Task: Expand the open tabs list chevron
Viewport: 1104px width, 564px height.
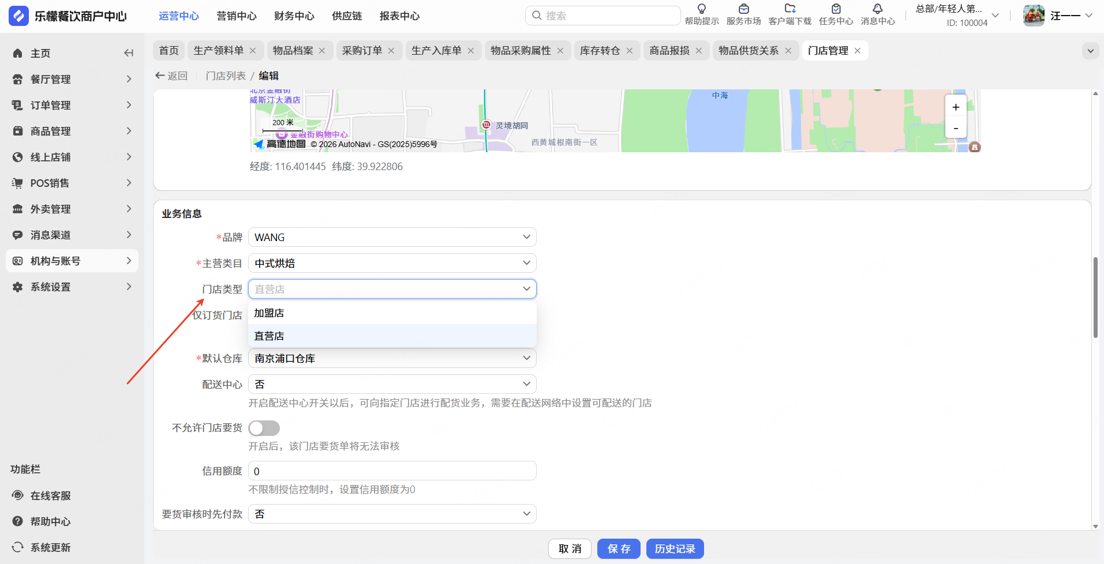Action: 1090,51
